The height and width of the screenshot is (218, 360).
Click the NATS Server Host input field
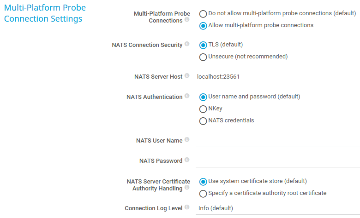pos(277,77)
